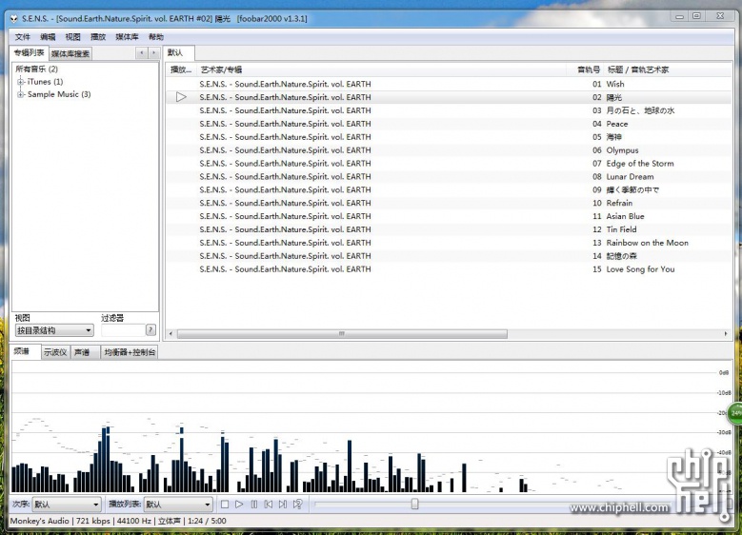Sort by the 音轨号 column header
Viewport: 742px width, 535px height.
(x=587, y=70)
